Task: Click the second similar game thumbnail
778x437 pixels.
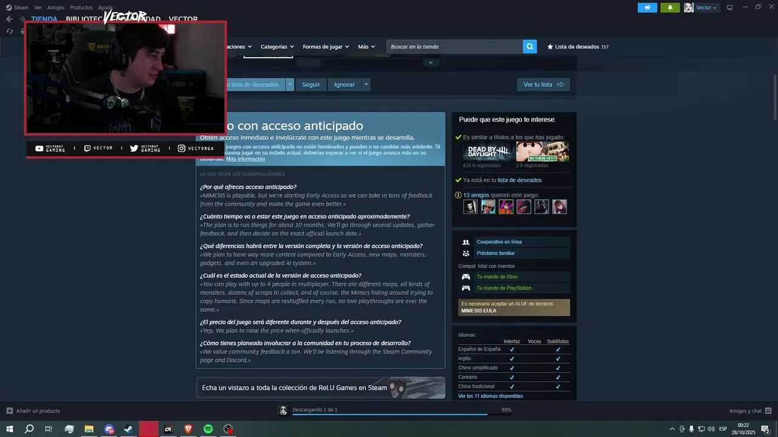Action: pos(543,152)
